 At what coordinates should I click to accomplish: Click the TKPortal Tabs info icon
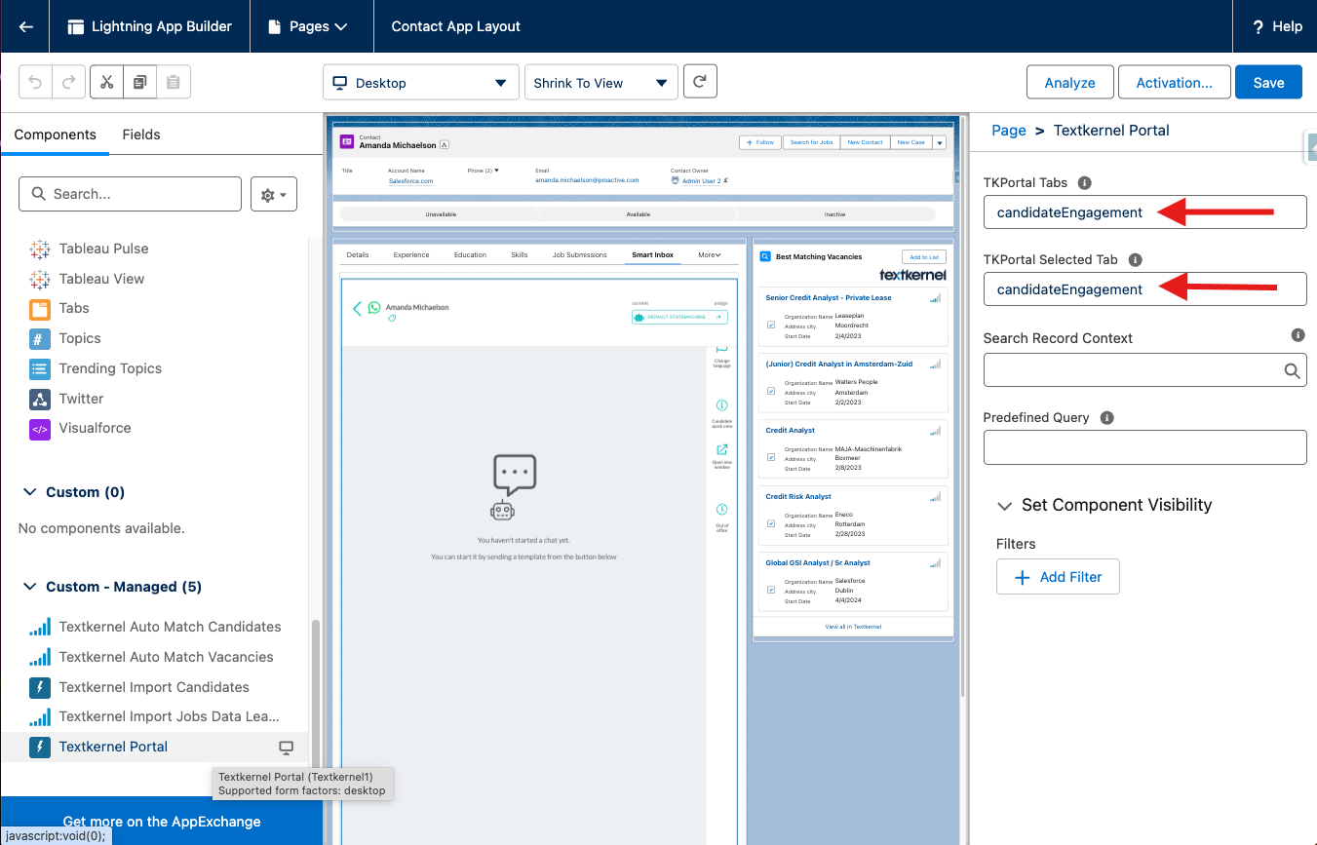click(x=1085, y=182)
